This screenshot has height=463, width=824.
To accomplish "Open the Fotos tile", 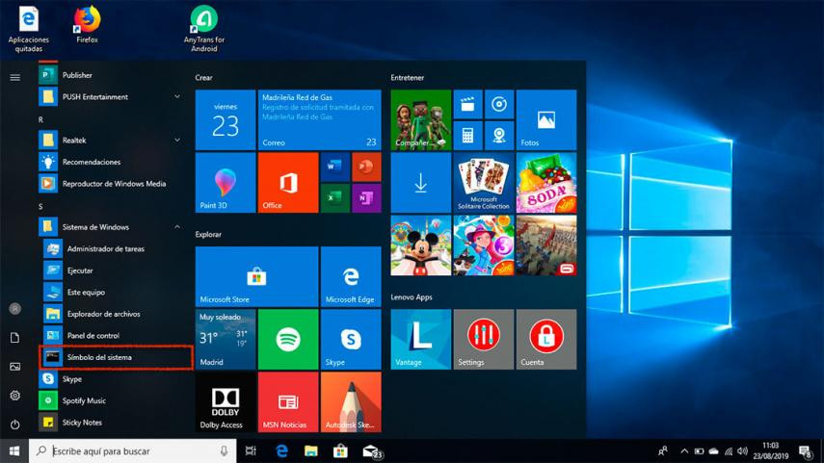I will click(546, 119).
